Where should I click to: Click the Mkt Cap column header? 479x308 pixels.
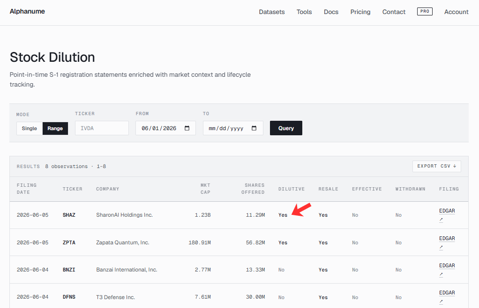pos(205,189)
